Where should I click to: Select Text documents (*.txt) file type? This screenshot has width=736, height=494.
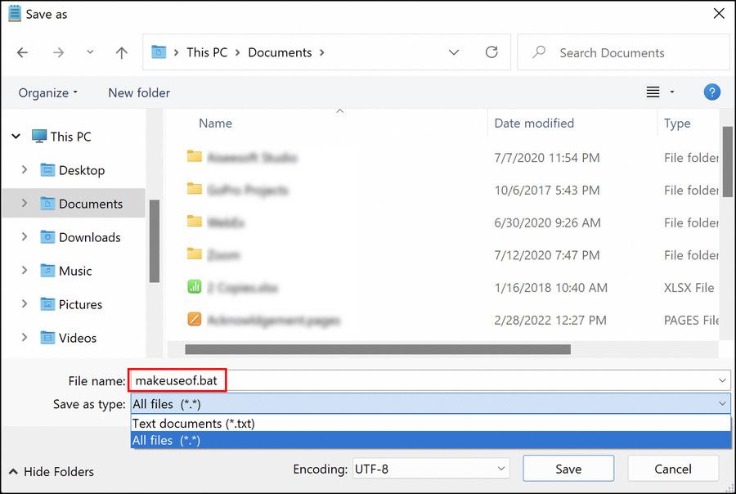pos(193,424)
